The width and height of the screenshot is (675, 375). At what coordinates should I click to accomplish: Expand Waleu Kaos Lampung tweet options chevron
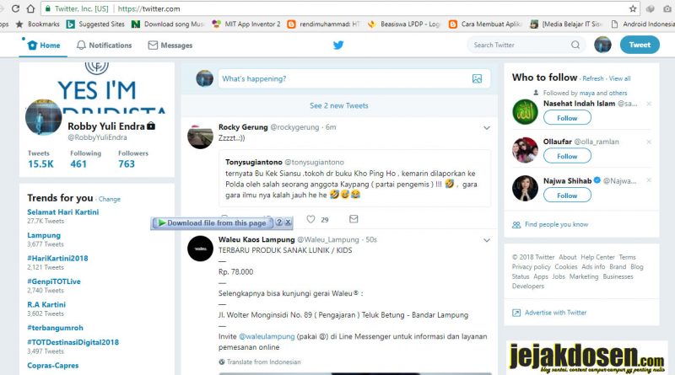[487, 240]
